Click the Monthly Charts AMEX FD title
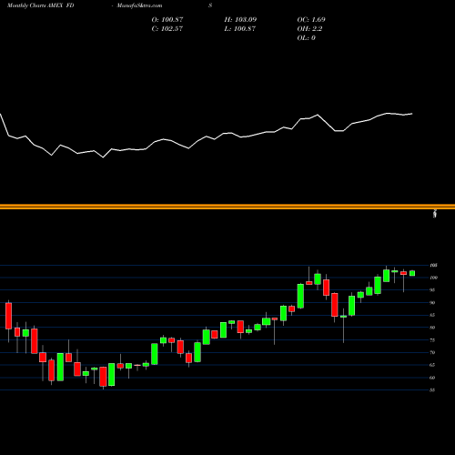 coord(40,5)
